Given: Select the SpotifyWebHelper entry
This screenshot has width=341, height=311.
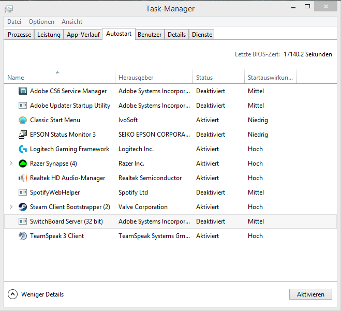Looking at the screenshot, I should [55, 192].
